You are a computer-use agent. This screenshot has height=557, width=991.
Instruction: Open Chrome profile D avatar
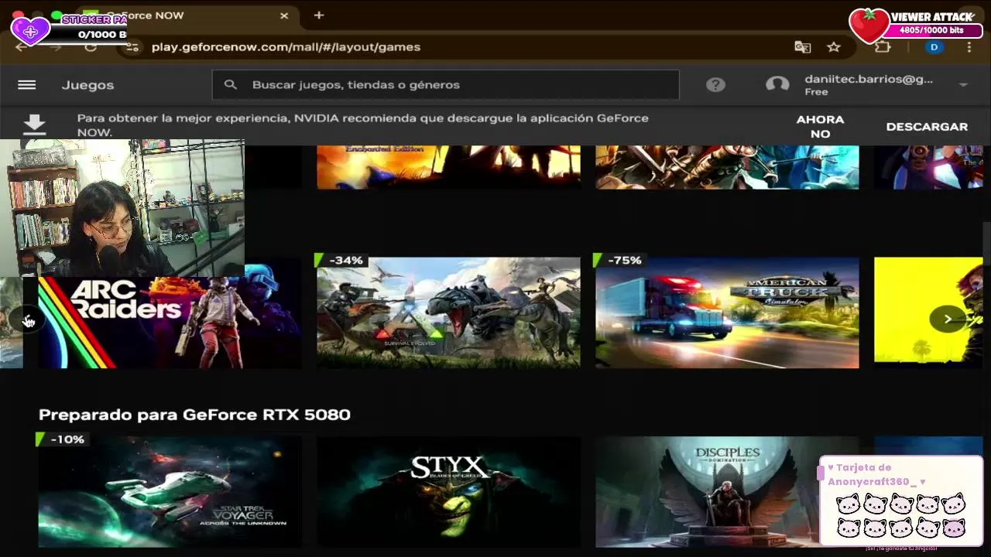click(x=934, y=47)
